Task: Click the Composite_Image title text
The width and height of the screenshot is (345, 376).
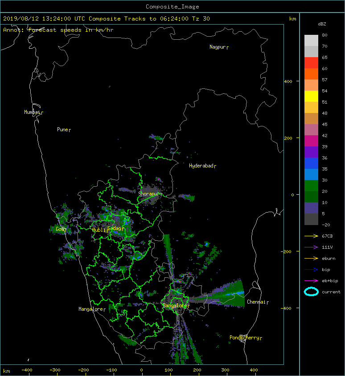Action: tap(172, 7)
